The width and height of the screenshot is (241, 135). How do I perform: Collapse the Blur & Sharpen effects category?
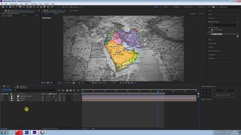(208, 28)
